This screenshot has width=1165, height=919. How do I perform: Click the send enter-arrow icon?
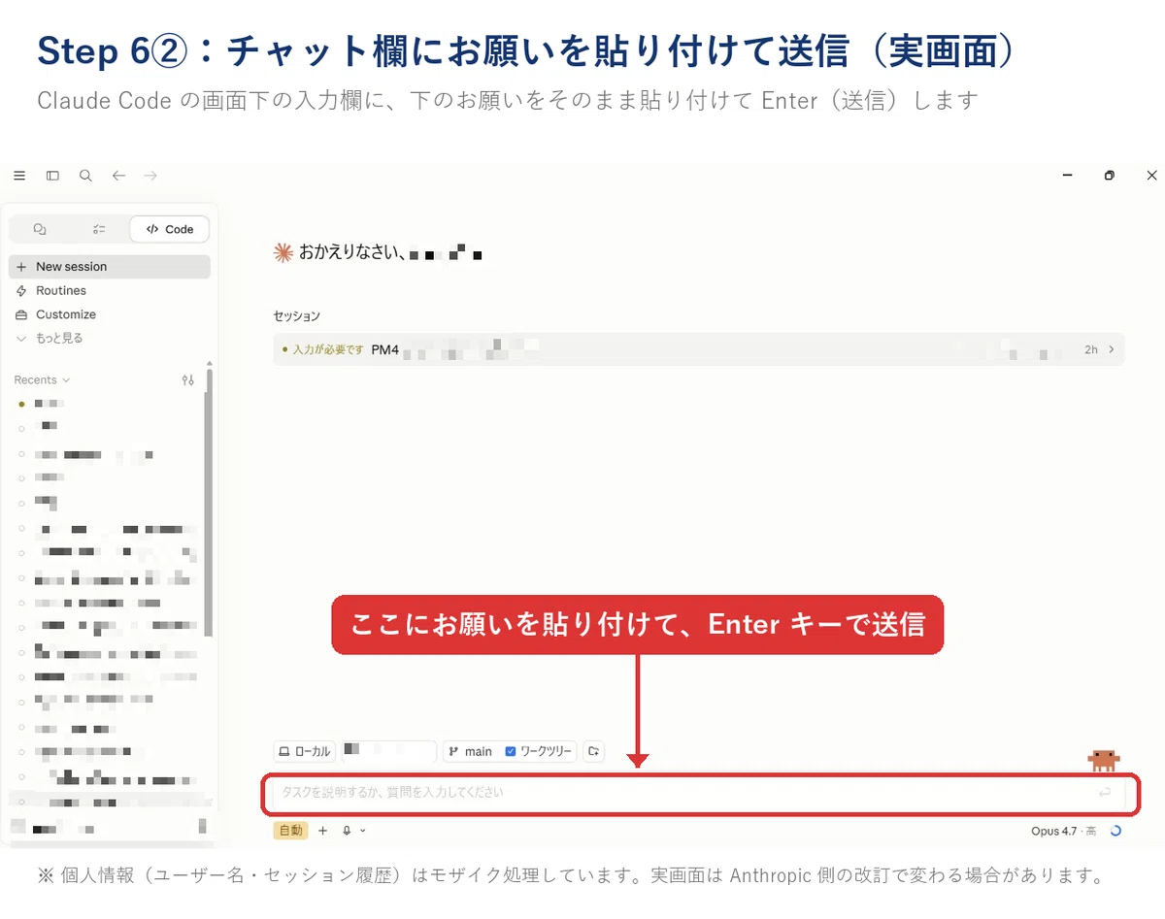1104,793
